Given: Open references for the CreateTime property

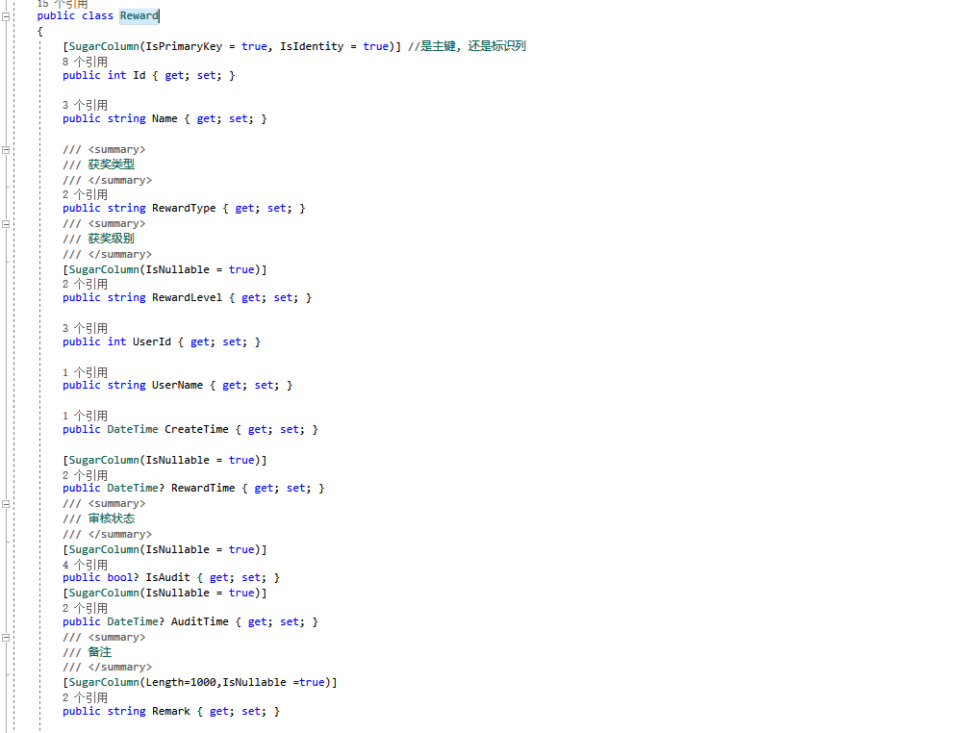Looking at the screenshot, I should coord(86,415).
